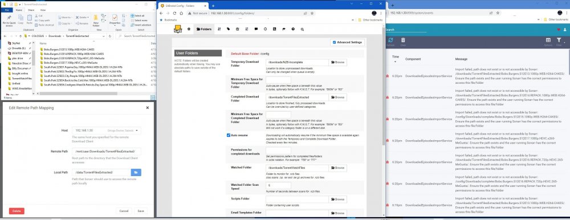Open Move to dropdown in Explorer ribbon
The width and height of the screenshot is (570, 220).
[x=66, y=18]
